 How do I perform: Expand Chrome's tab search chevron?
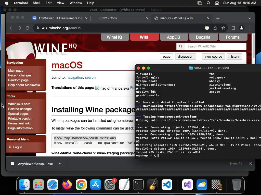(x=250, y=18)
